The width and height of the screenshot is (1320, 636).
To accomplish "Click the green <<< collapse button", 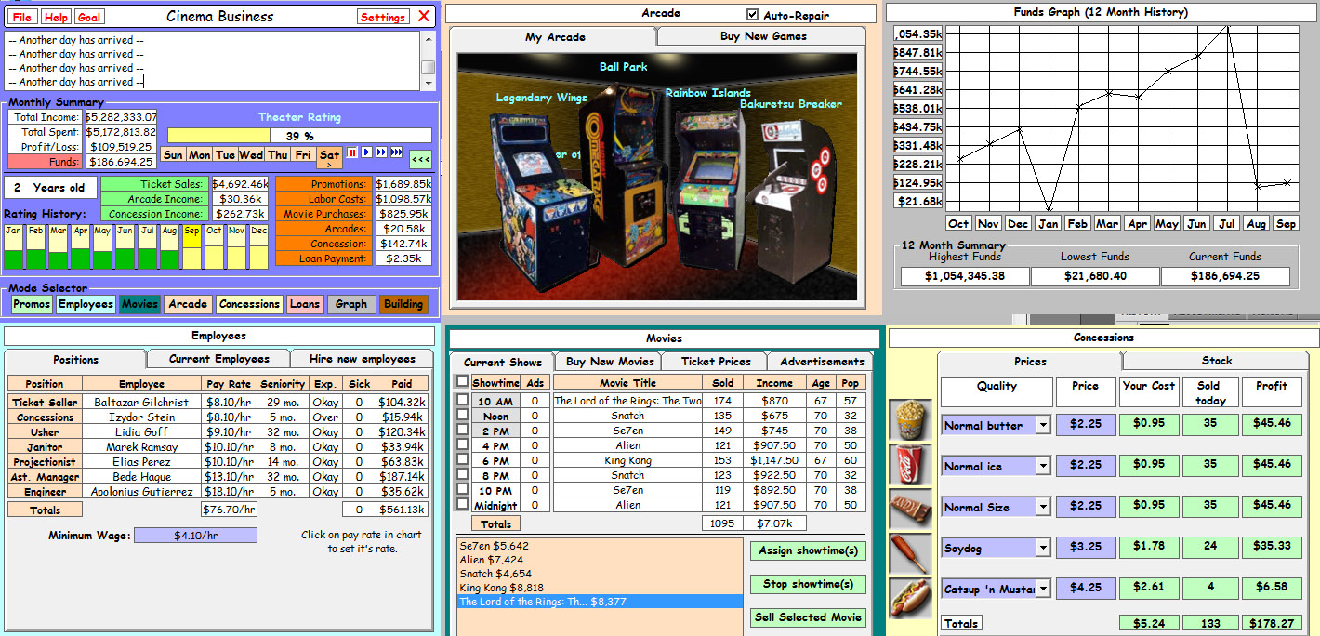I will pyautogui.click(x=420, y=159).
